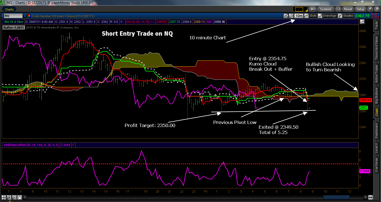Click the Buffer=1.6071 label
This screenshot has height=202, width=381.
tap(14, 28)
